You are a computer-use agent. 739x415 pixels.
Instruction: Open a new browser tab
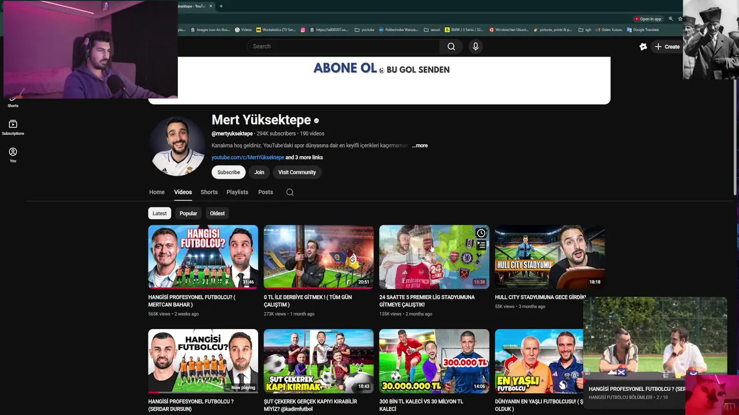[221, 6]
